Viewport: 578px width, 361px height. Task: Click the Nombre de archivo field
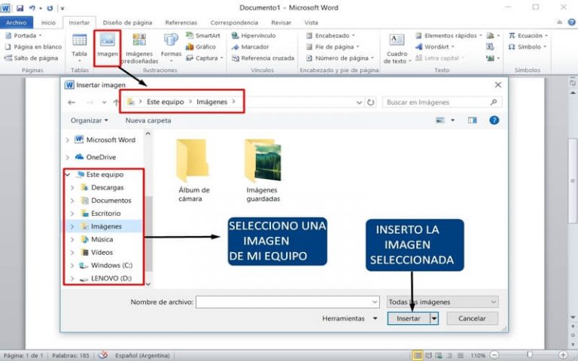click(x=287, y=302)
